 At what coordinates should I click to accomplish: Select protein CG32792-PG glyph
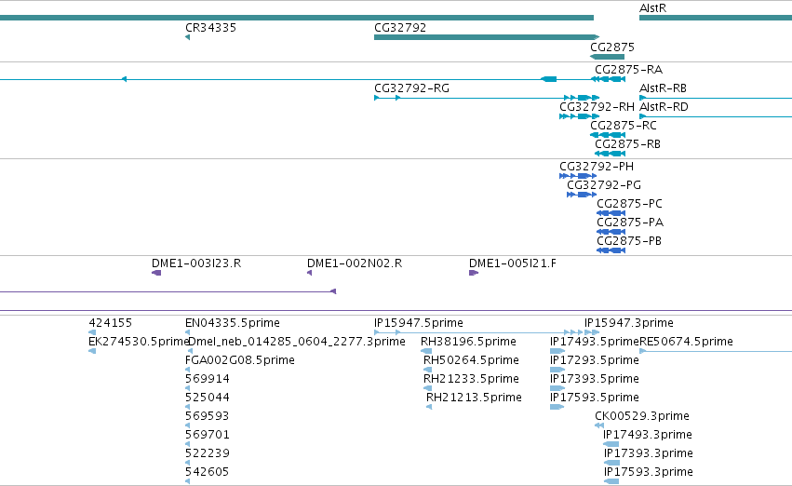click(582, 195)
